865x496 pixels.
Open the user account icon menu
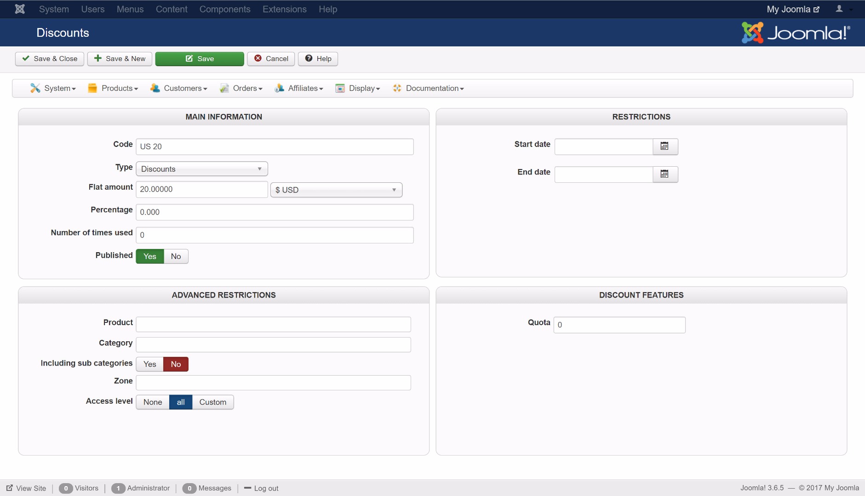coord(843,9)
